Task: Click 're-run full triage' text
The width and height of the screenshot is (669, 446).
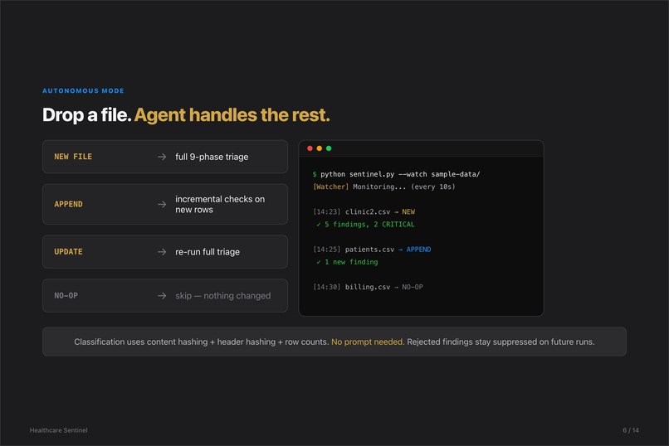Action: (208, 252)
